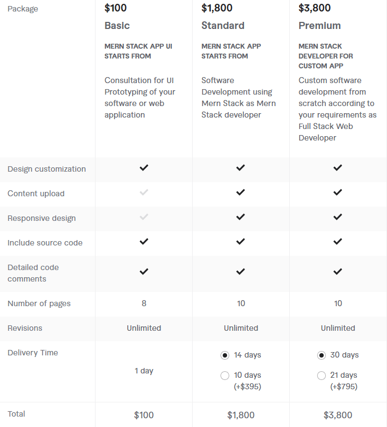Click the Basic column Unlimited revisions text
The width and height of the screenshot is (387, 427).
click(144, 328)
